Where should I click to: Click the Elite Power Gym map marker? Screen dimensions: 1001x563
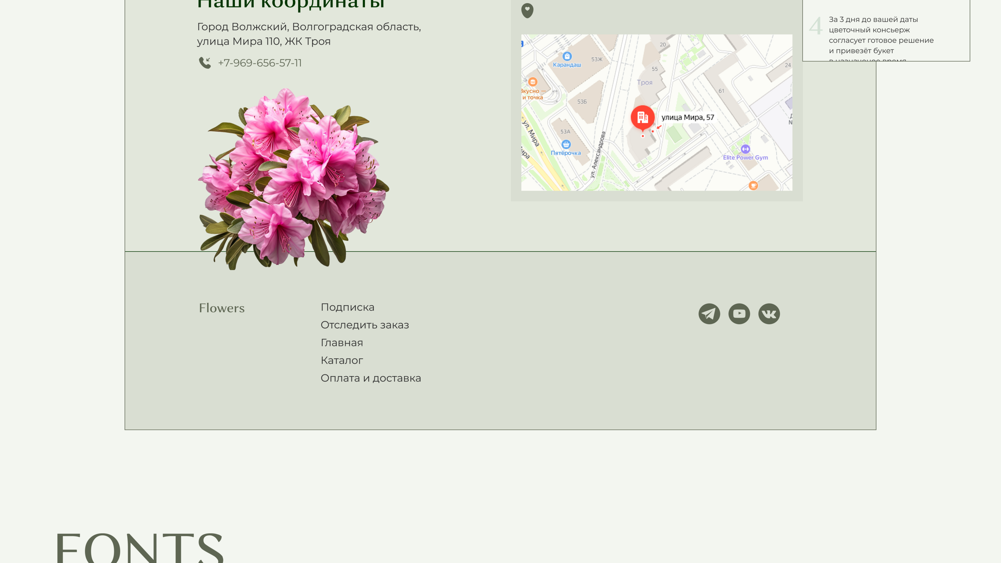(x=745, y=149)
